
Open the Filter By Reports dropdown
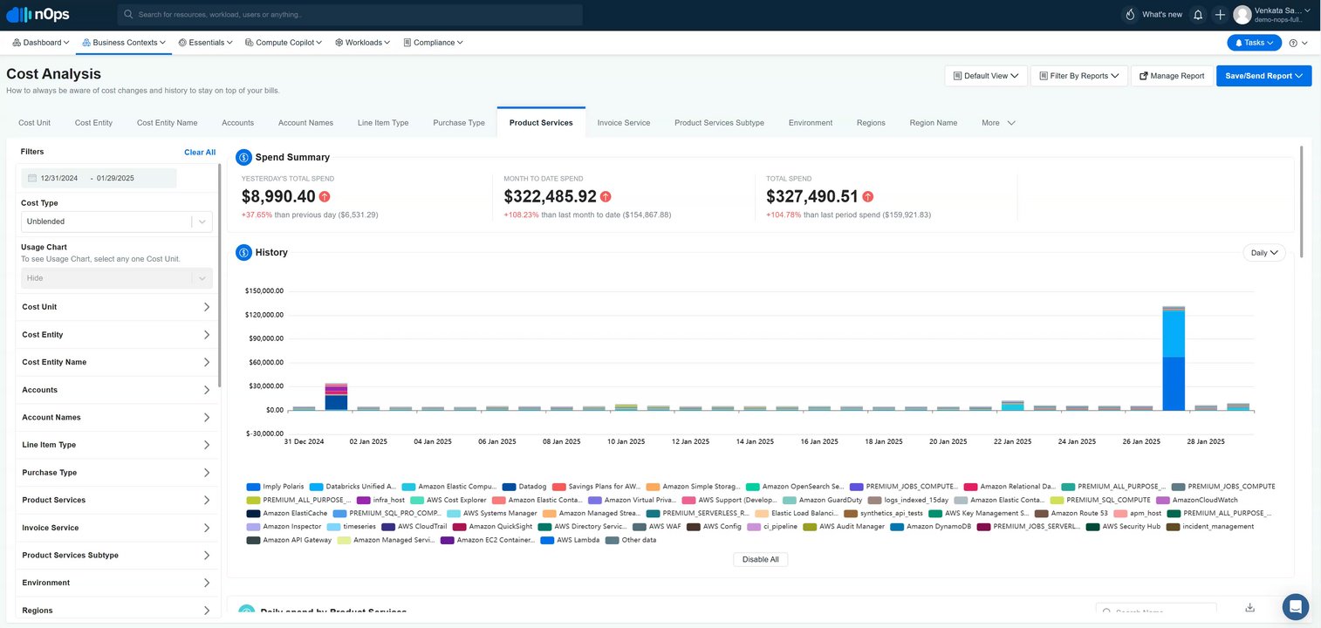pos(1079,76)
